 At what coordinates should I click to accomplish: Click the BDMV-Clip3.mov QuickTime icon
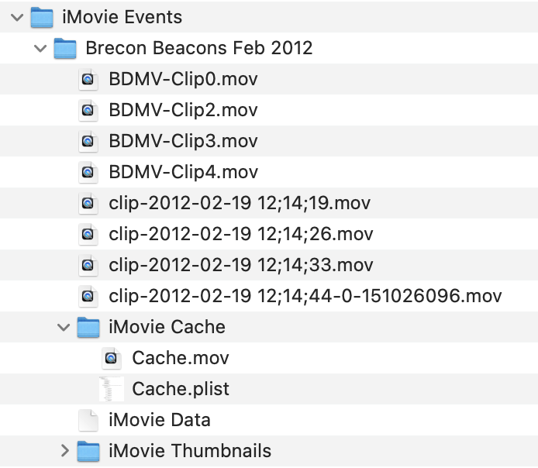point(88,141)
